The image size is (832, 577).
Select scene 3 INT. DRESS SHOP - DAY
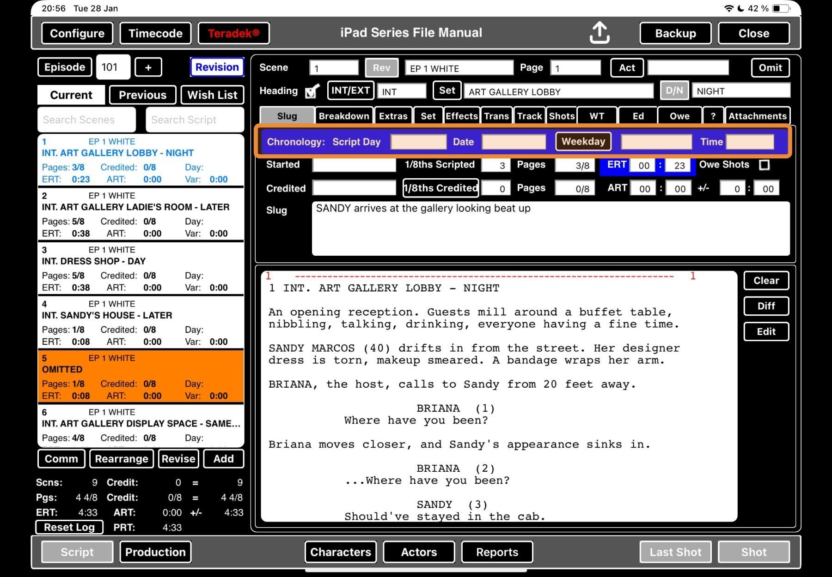[x=141, y=268]
